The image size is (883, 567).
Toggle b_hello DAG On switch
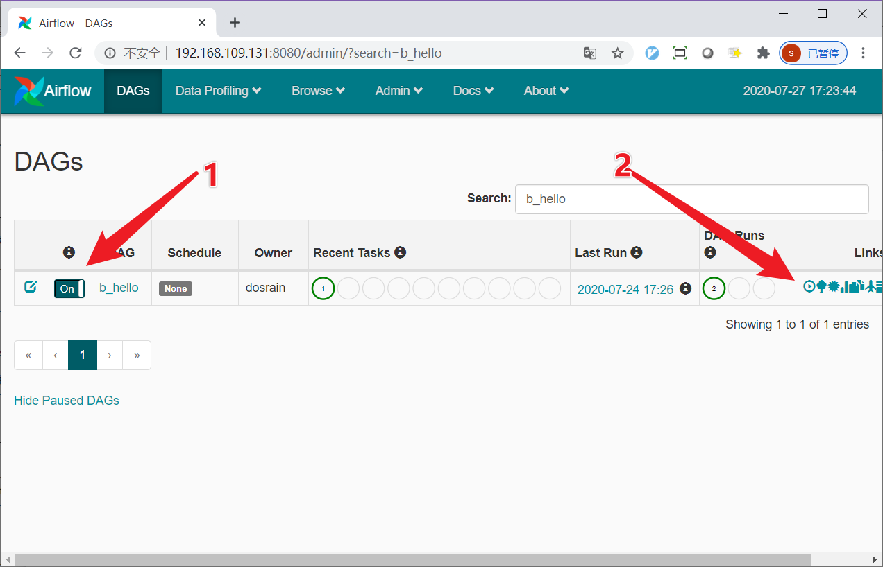coord(69,289)
